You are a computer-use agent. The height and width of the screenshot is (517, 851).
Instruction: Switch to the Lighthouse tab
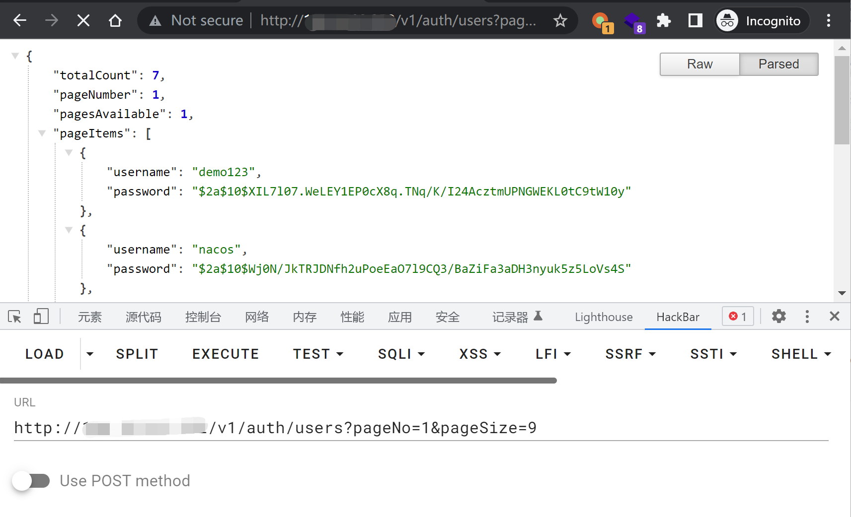click(604, 317)
